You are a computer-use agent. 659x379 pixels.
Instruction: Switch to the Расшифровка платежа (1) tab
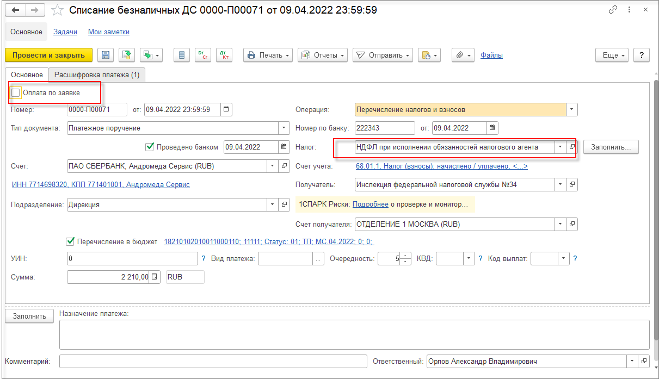click(97, 75)
